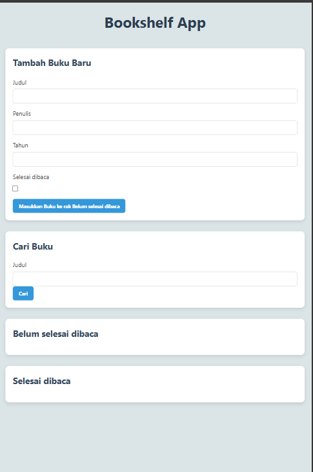Click empty gray page background below the shelves
This screenshot has width=313, height=472.
[x=155, y=436]
